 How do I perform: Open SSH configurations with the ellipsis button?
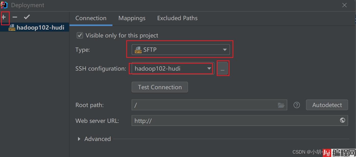pos(223,69)
